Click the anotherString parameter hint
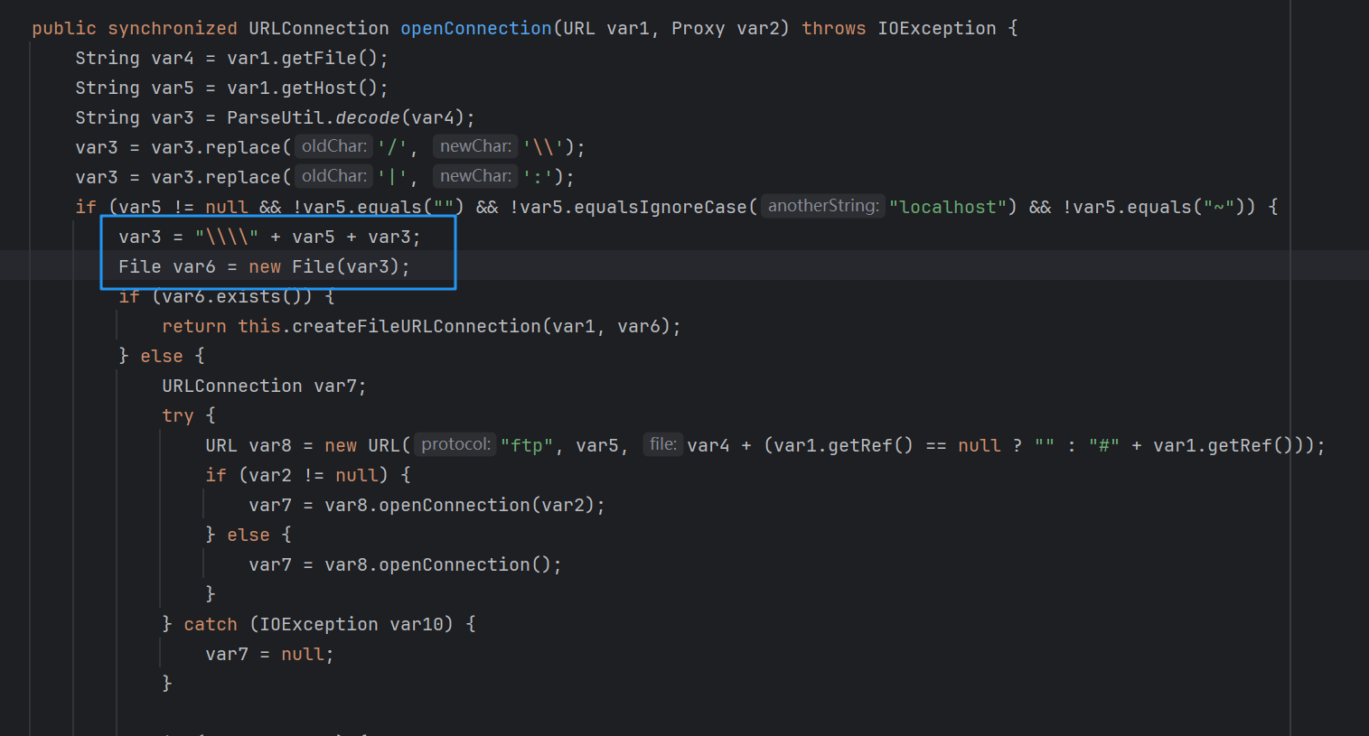 tap(822, 206)
